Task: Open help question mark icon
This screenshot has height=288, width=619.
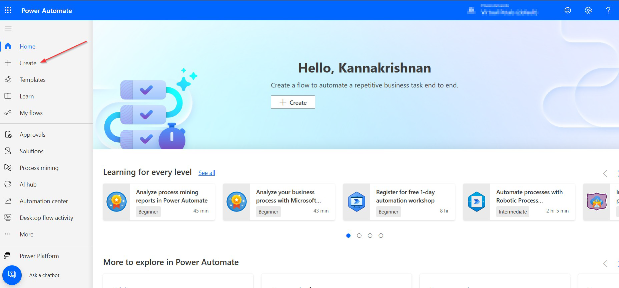Action: tap(608, 10)
